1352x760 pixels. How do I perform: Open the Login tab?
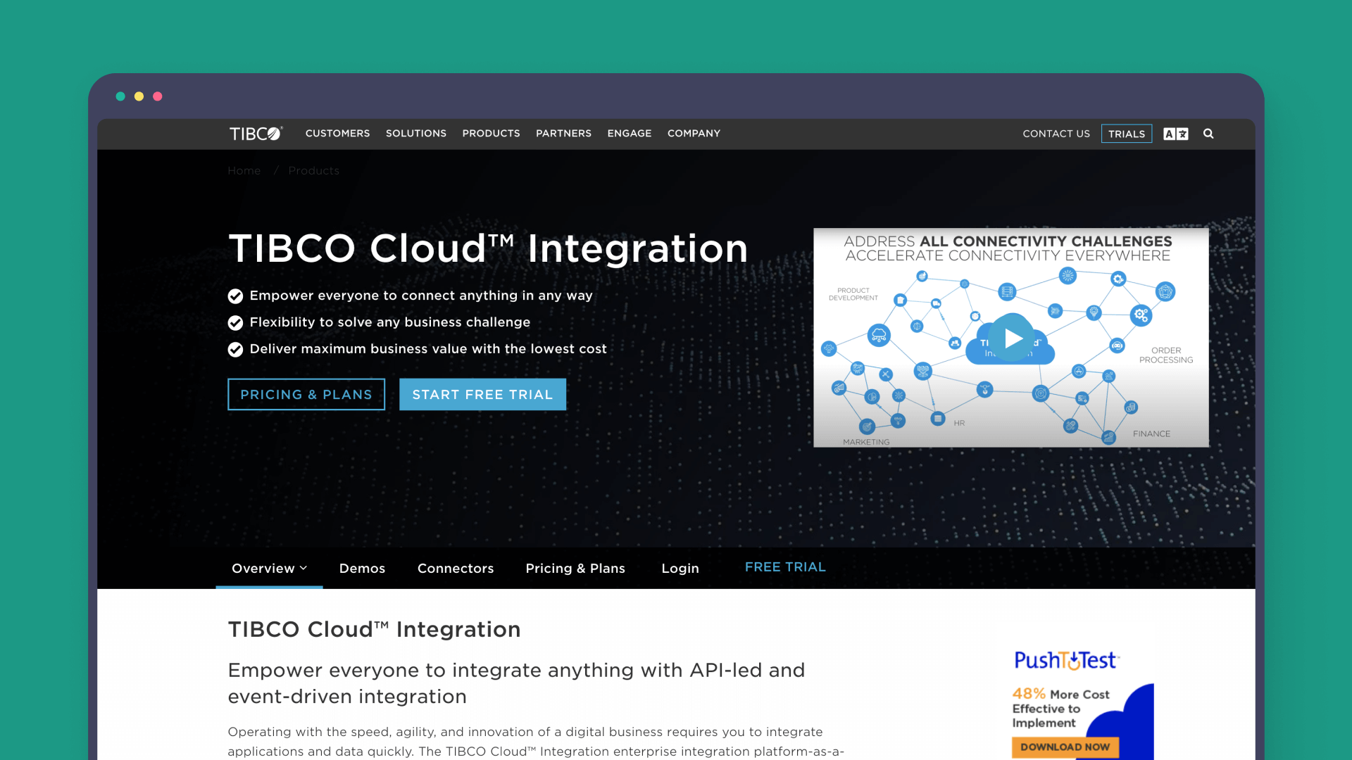[680, 568]
